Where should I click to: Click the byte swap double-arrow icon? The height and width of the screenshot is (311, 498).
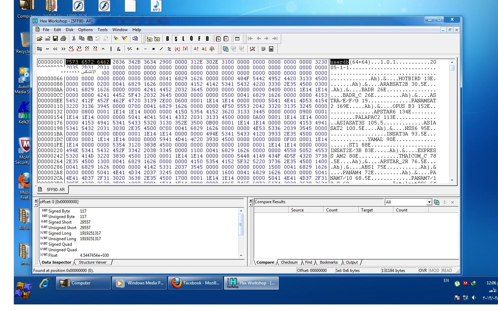click(39, 49)
